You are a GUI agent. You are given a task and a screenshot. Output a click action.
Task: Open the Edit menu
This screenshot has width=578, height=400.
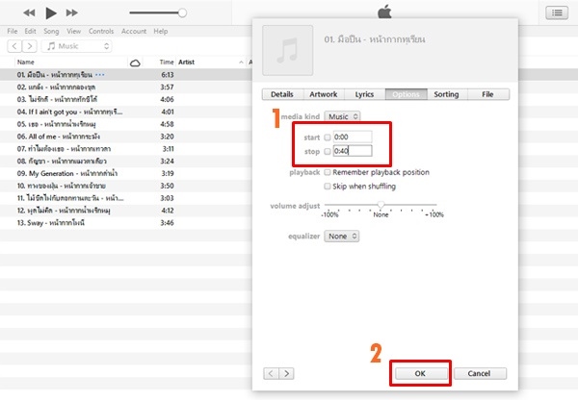[x=30, y=32]
